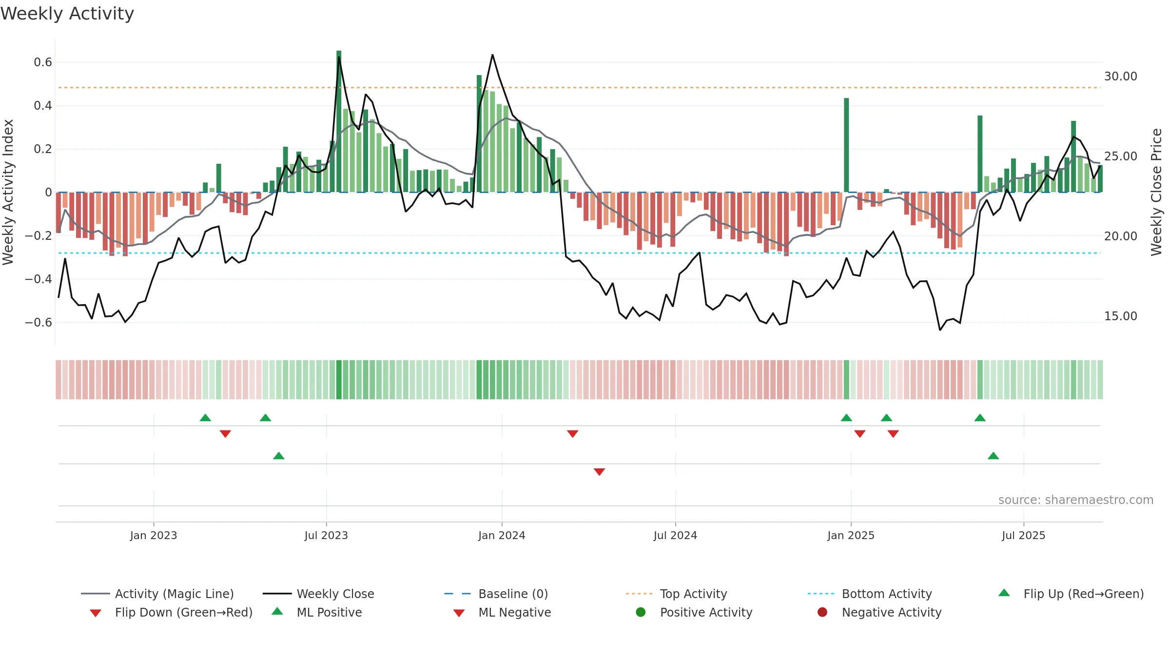Screen dimensions: 1170x658
Task: Click the Flip Up triangle near February 2023
Action: click(x=205, y=418)
